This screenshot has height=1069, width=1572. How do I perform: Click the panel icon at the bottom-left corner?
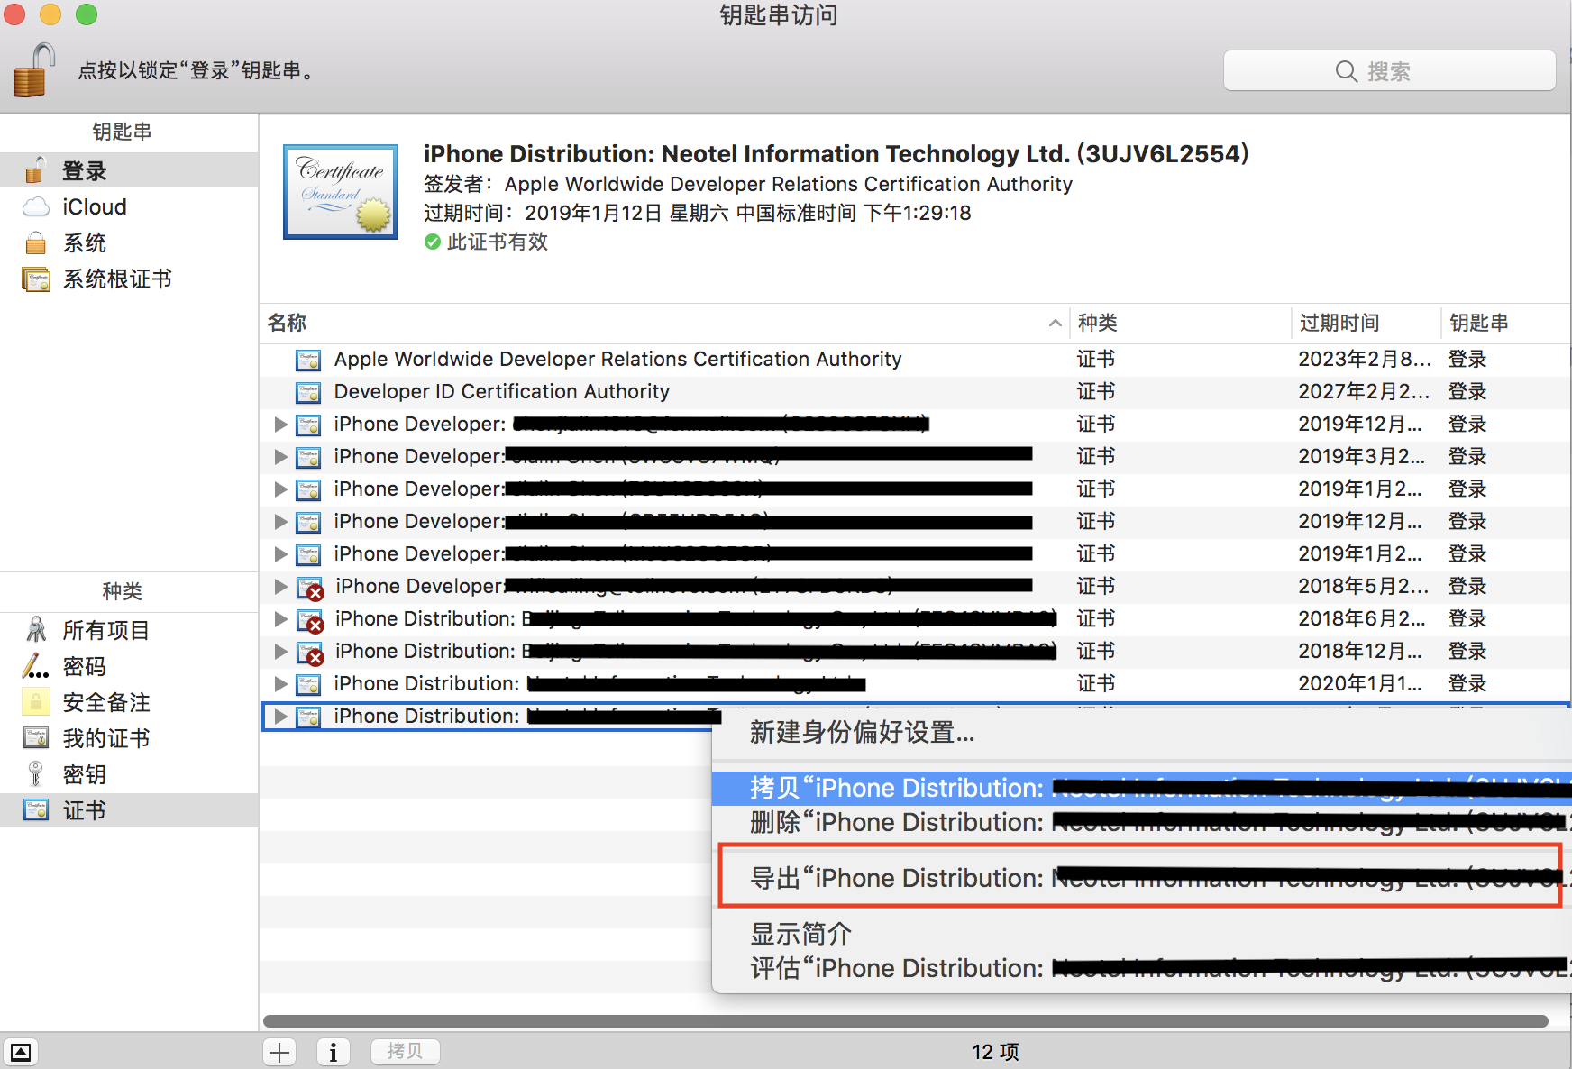coord(21,1052)
